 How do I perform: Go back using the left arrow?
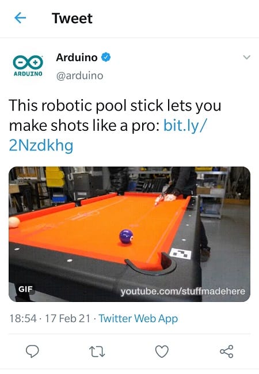click(x=20, y=18)
